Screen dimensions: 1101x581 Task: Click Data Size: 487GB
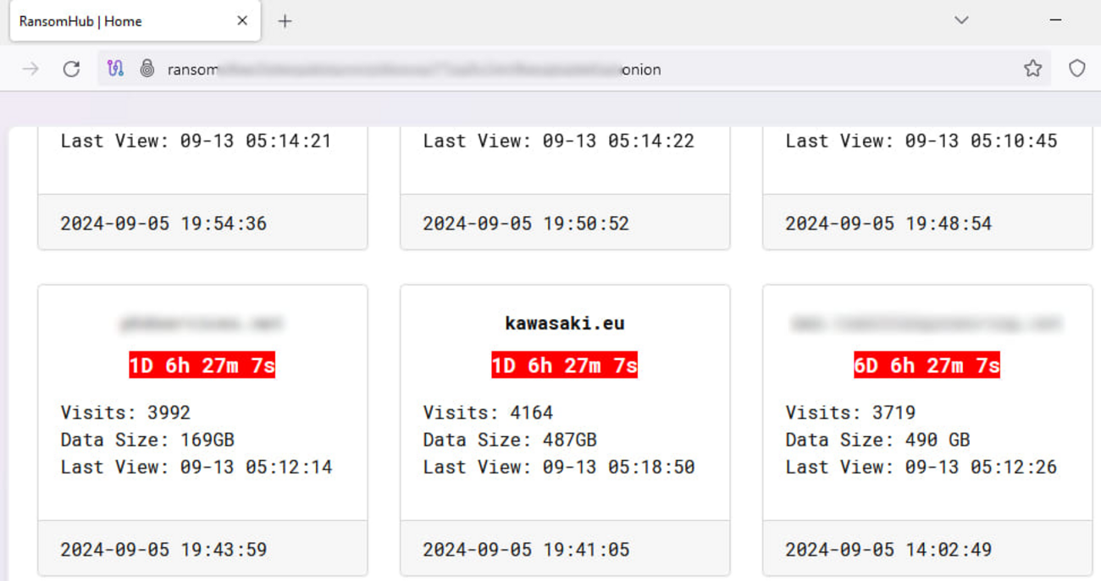[510, 440]
